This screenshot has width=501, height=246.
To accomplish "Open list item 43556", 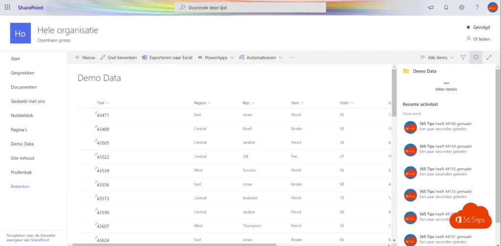I will coord(103,184).
